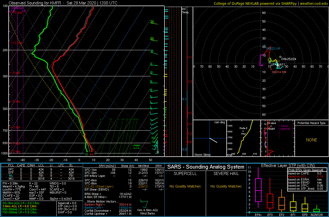Viewport: 329px width, 217px height.
Task: Click the CINH column header
Action: click(31, 166)
